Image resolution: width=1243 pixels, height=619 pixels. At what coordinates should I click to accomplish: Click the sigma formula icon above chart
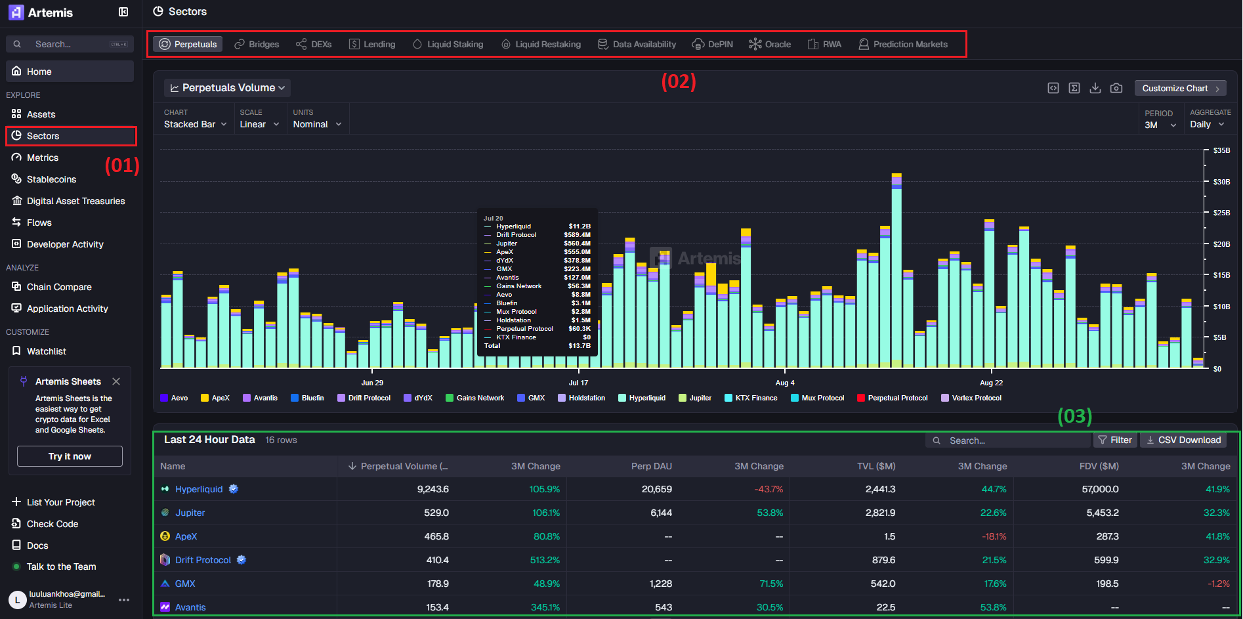point(1074,88)
